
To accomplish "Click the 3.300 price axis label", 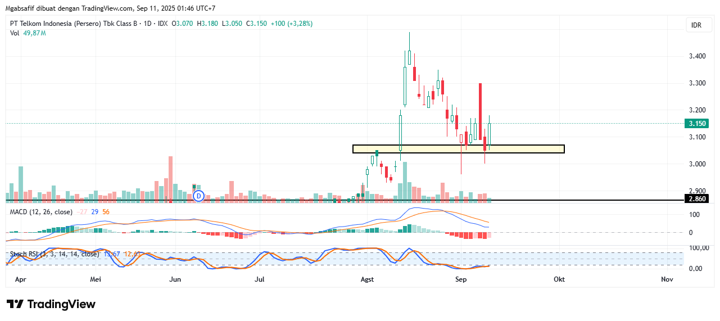I will click(697, 83).
